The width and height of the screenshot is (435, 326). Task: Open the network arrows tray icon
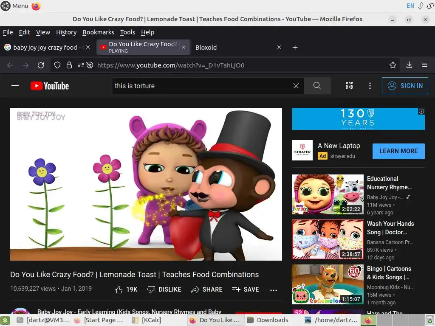421,6
